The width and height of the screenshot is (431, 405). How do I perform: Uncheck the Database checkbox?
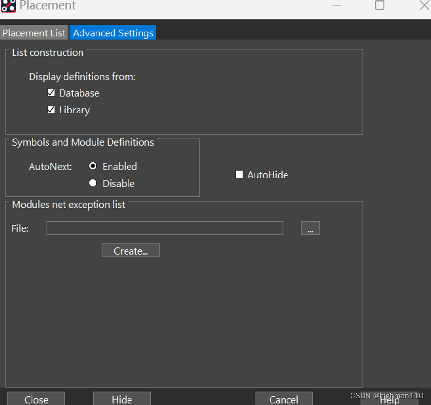51,93
